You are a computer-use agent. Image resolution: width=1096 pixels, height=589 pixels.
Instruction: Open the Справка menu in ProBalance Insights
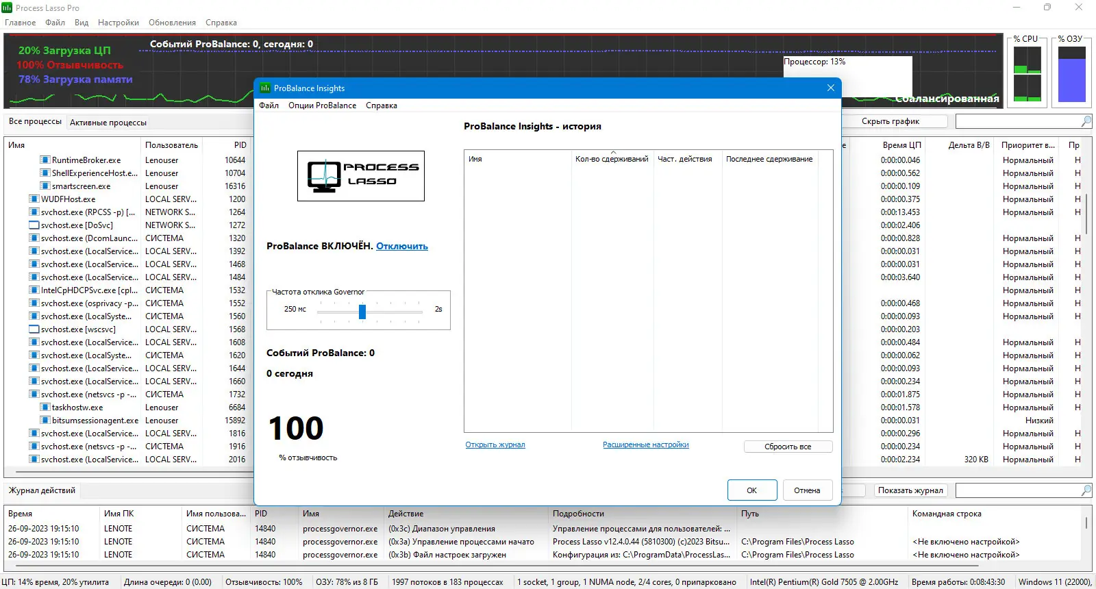[382, 105]
